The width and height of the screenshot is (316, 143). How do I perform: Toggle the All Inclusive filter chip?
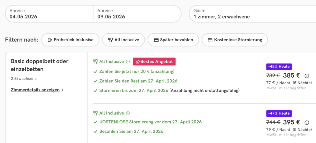(x=123, y=40)
